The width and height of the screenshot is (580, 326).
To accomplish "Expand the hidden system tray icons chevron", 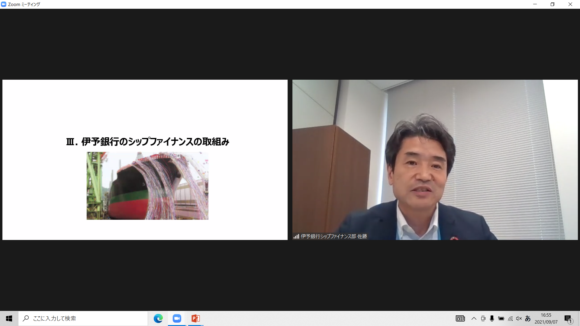I will click(x=474, y=318).
